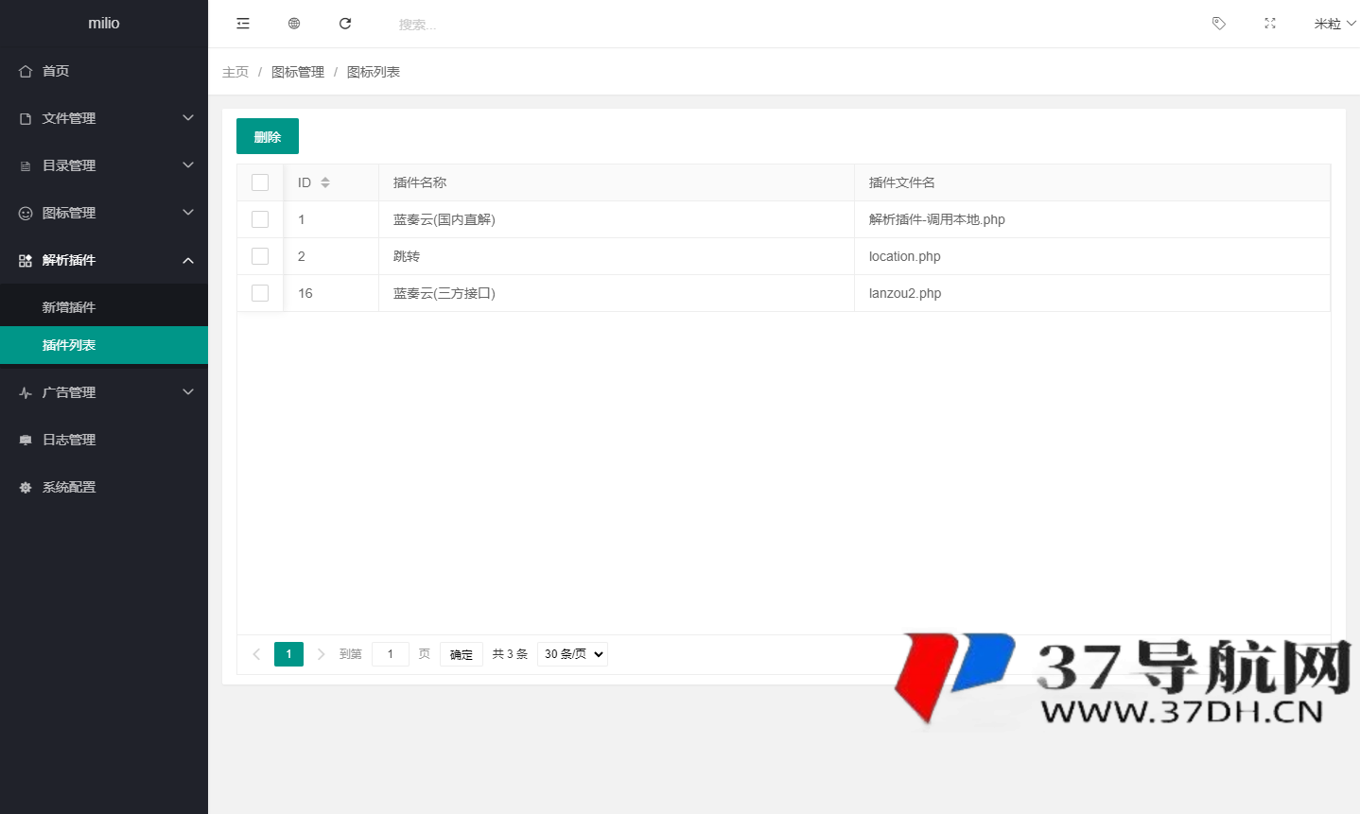Image resolution: width=1360 pixels, height=814 pixels.
Task: Check the select-all checkbox in table header
Action: tap(260, 182)
